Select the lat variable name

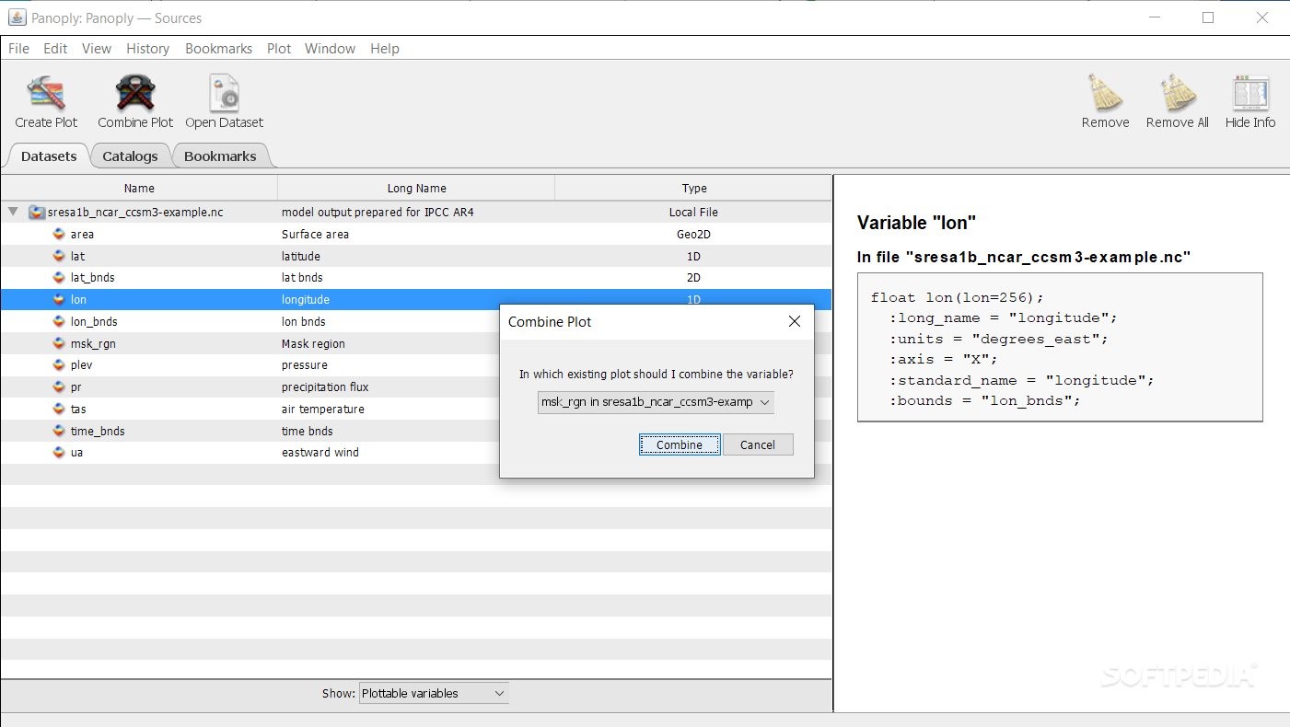pyautogui.click(x=77, y=256)
